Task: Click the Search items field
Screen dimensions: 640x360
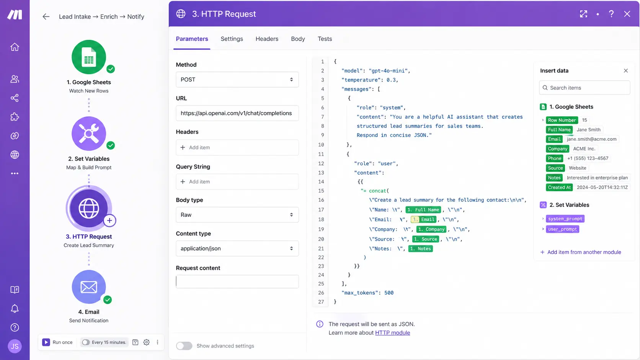Action: (x=584, y=88)
